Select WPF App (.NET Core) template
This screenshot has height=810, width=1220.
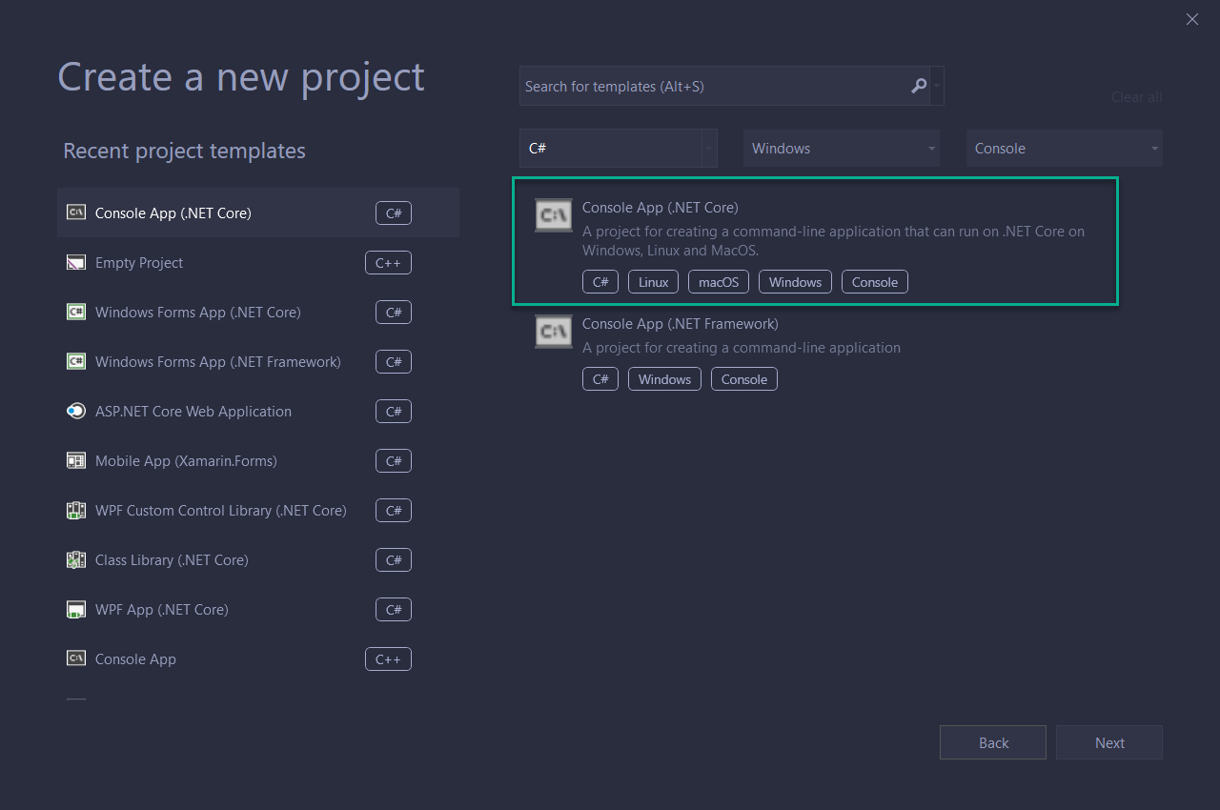point(258,609)
